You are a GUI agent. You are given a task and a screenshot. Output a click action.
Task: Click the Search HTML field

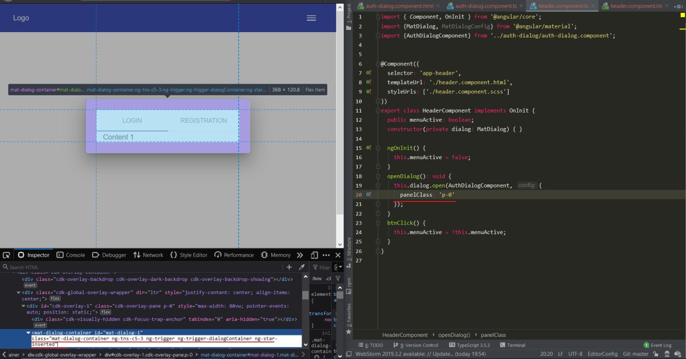pyautogui.click(x=142, y=267)
